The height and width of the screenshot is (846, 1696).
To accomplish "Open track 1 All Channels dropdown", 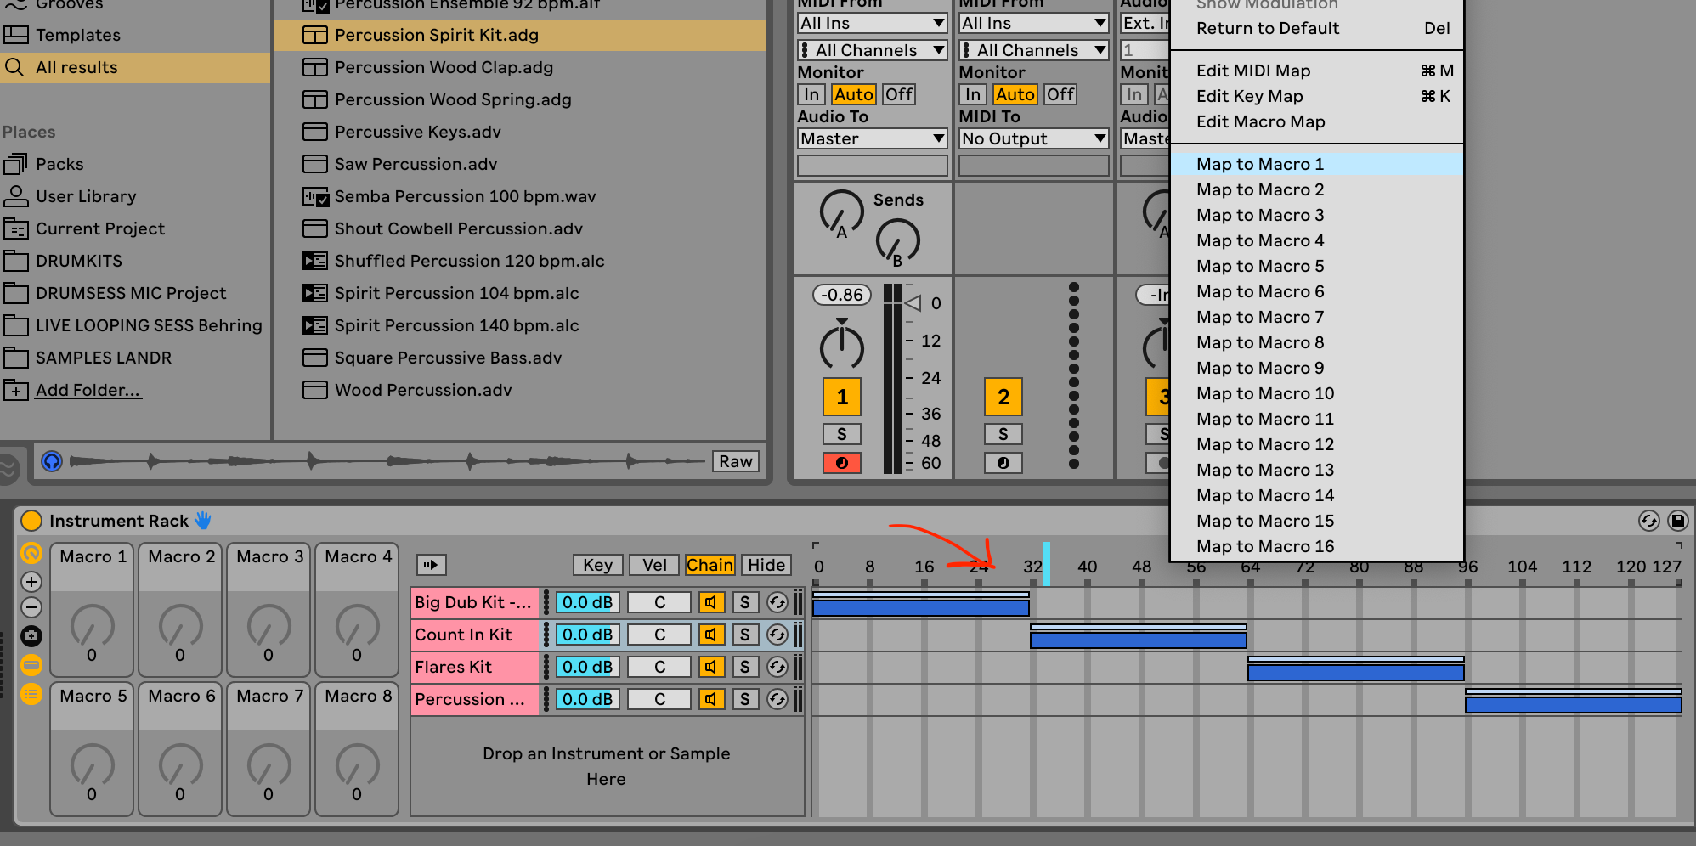I will 872,50.
